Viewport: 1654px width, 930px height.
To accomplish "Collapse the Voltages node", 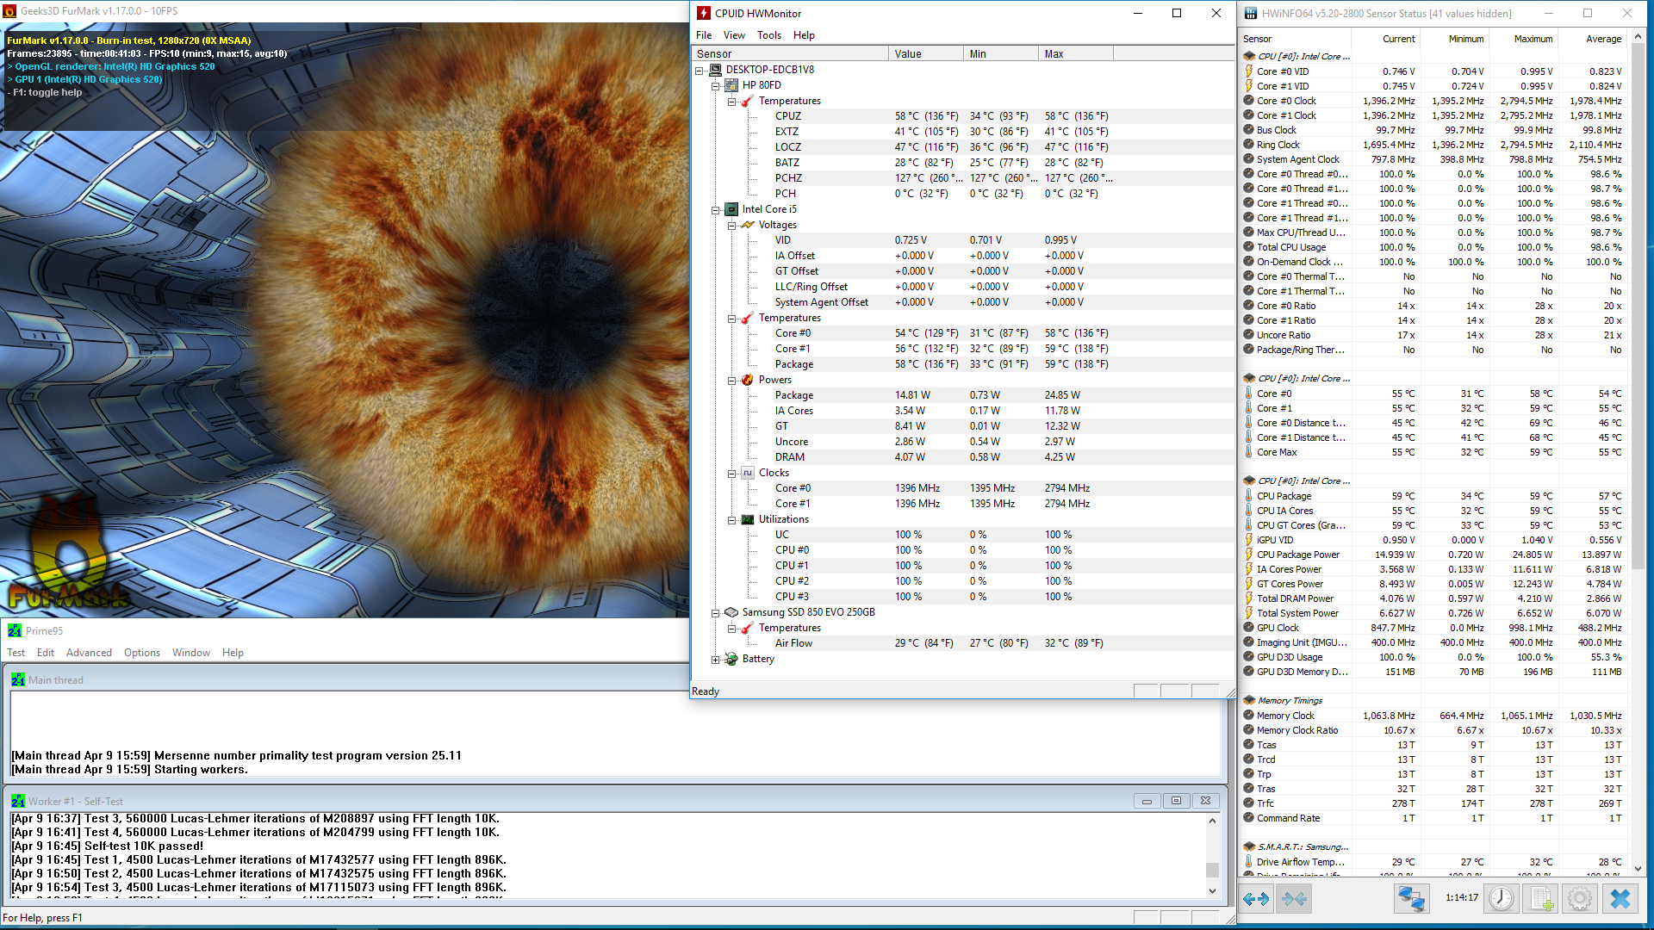I will click(x=731, y=226).
